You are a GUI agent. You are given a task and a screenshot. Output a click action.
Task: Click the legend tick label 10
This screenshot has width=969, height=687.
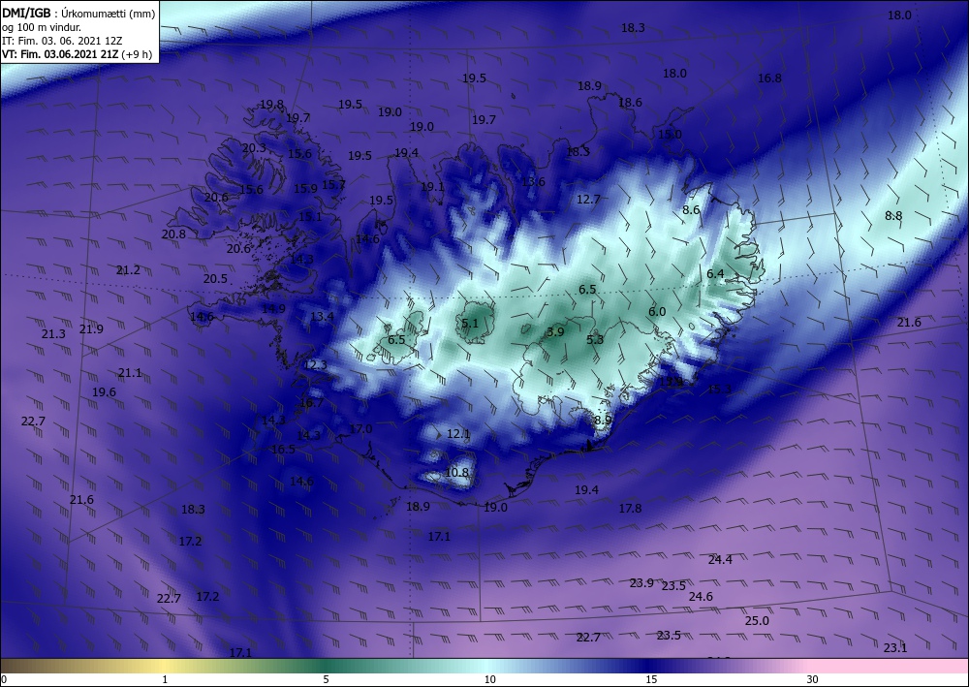pyautogui.click(x=490, y=680)
